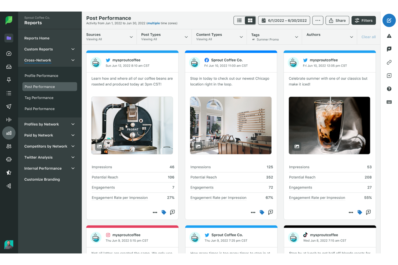Switch to list view layout
Viewport: 398px width, 265px height.
pos(239,20)
